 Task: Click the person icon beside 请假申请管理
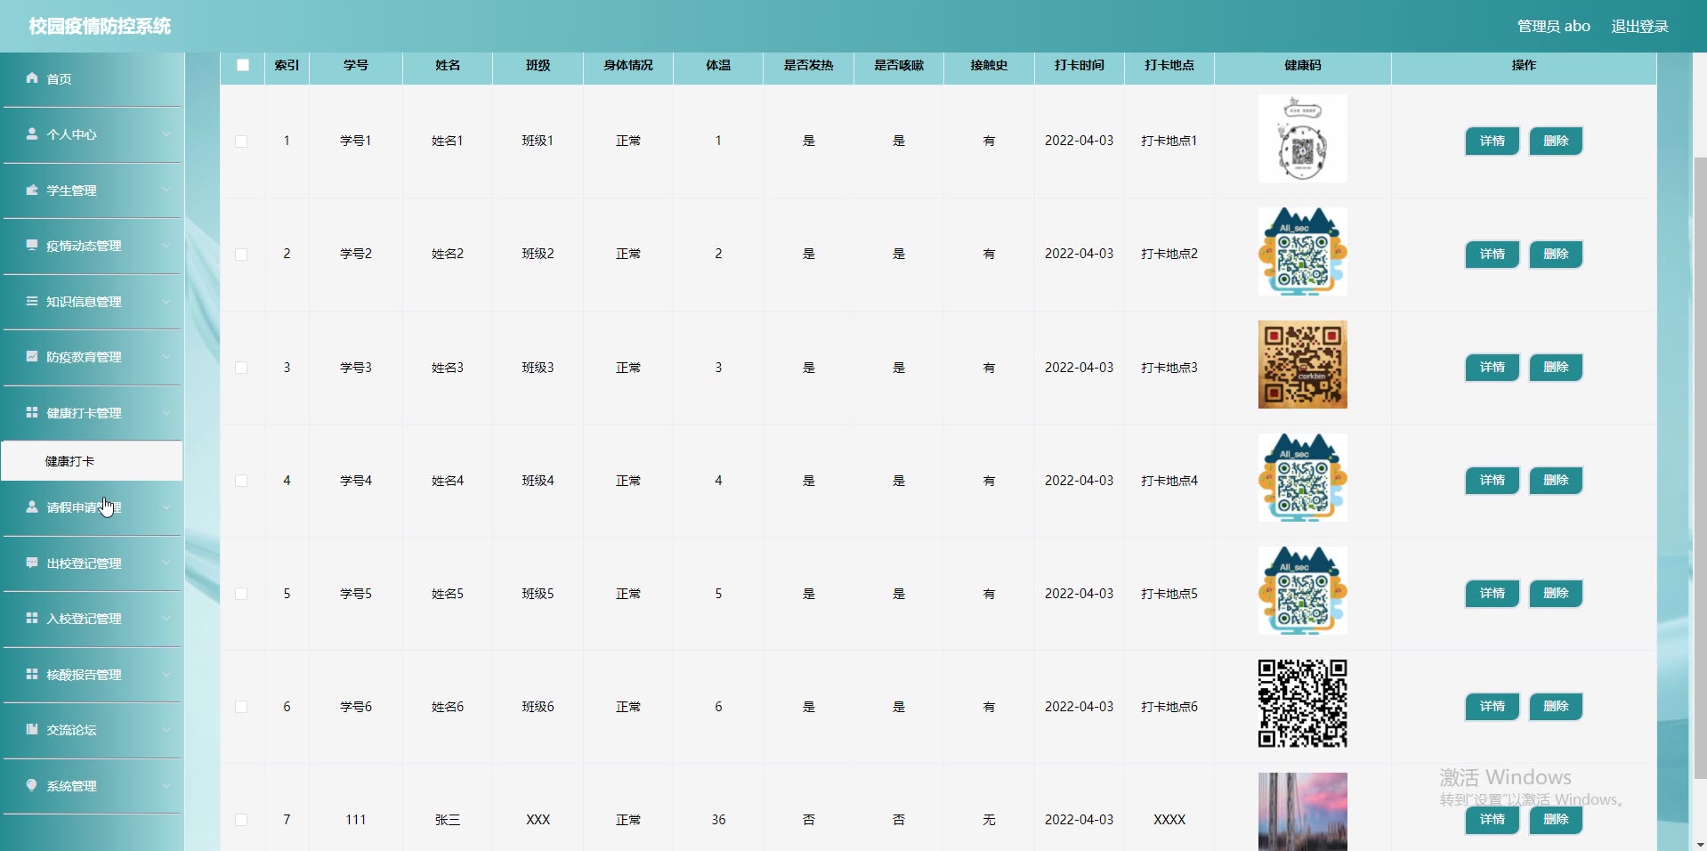pos(32,507)
